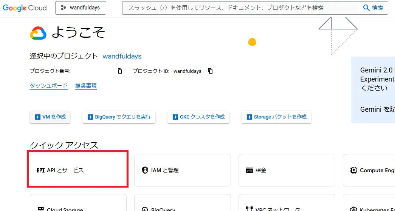Click the 検索 search button
395x211 pixels.
click(x=373, y=8)
